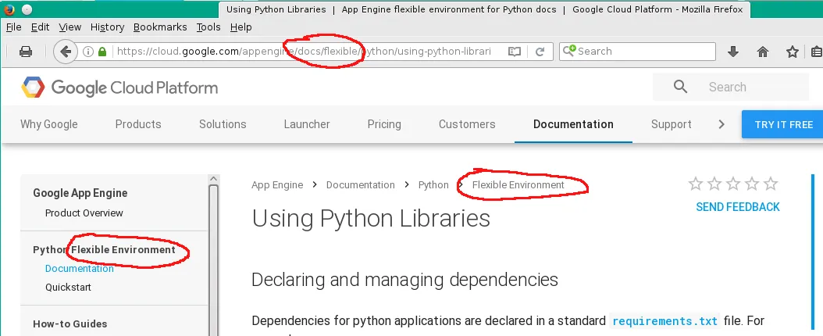The width and height of the screenshot is (823, 336).
Task: Open the Firefox downloads arrow
Action: [x=733, y=52]
